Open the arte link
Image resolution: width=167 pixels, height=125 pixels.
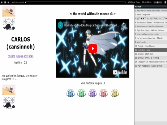click(26, 56)
